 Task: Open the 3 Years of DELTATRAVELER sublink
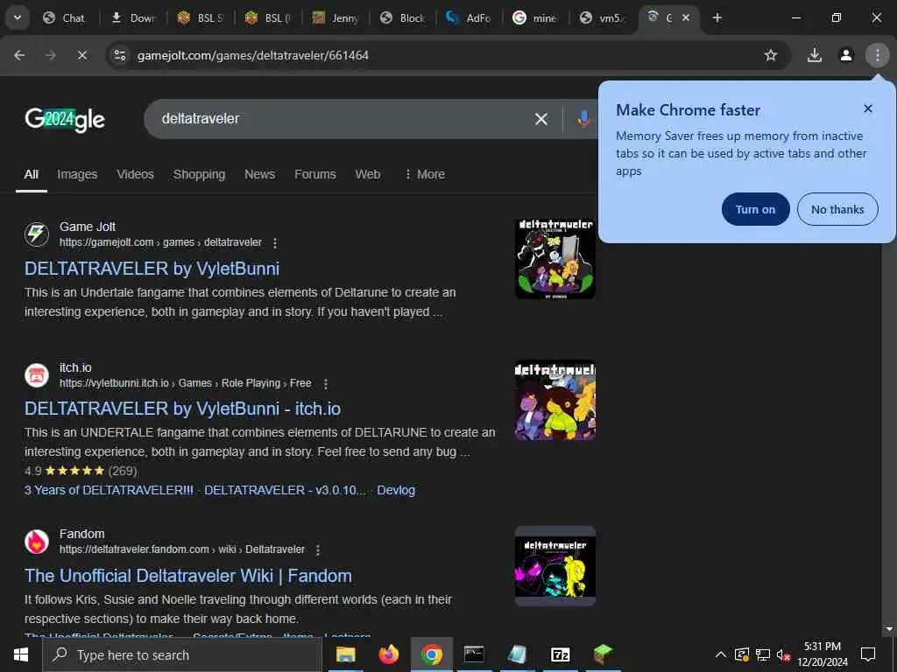[109, 490]
